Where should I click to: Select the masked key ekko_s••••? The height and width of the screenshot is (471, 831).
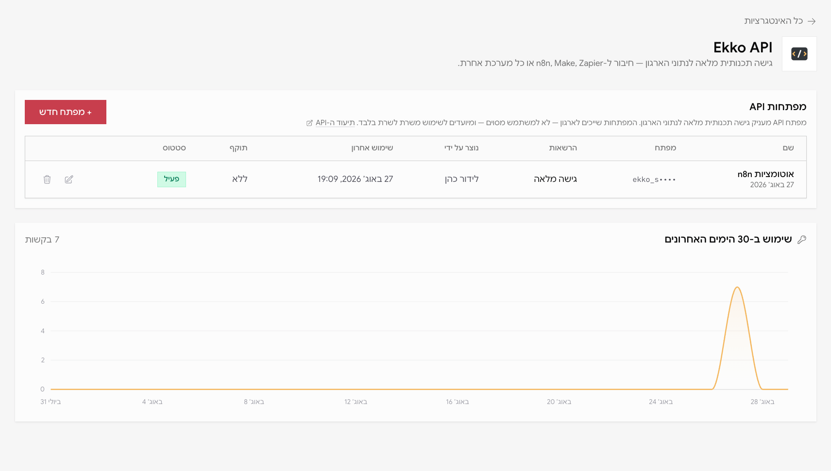coord(654,179)
